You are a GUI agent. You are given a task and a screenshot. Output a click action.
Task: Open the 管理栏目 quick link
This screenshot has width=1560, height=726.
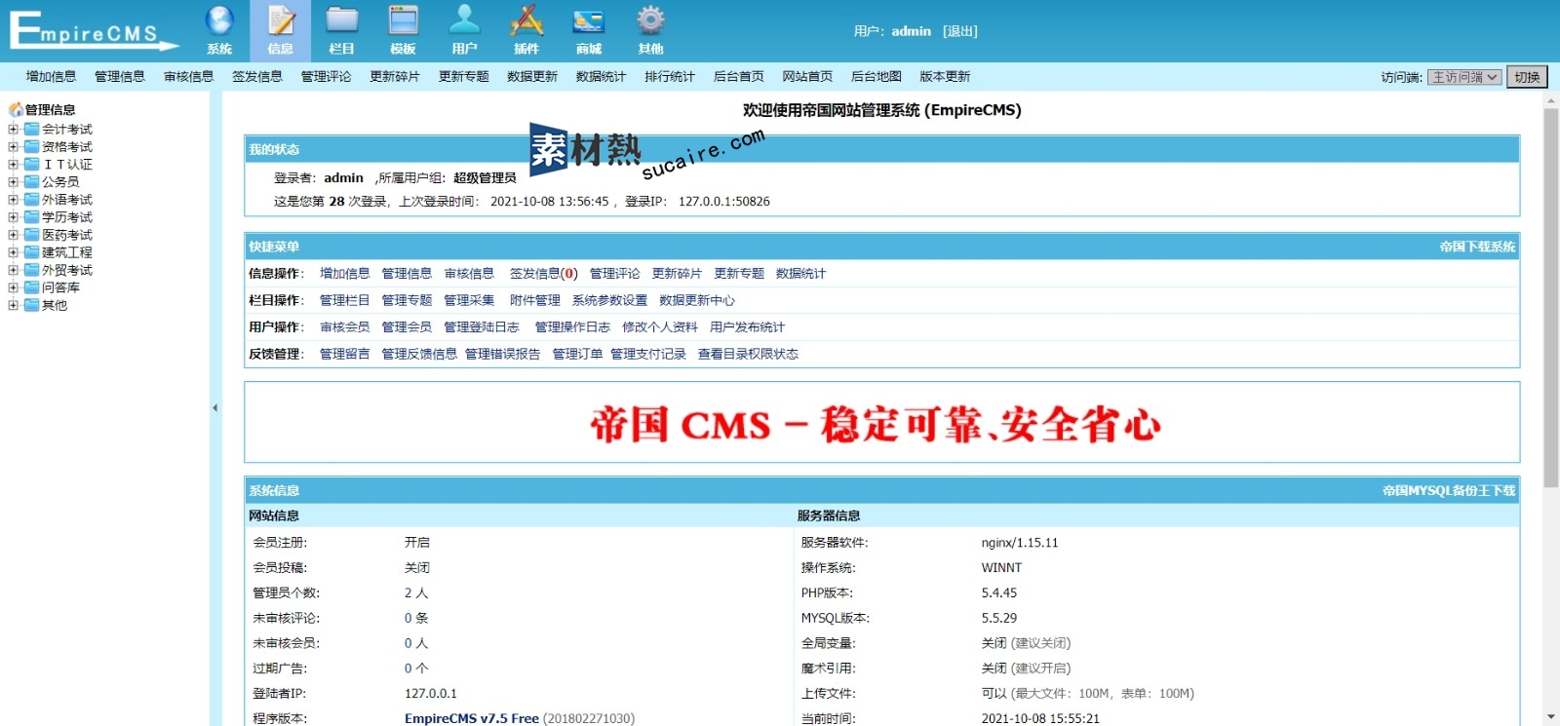tap(345, 300)
